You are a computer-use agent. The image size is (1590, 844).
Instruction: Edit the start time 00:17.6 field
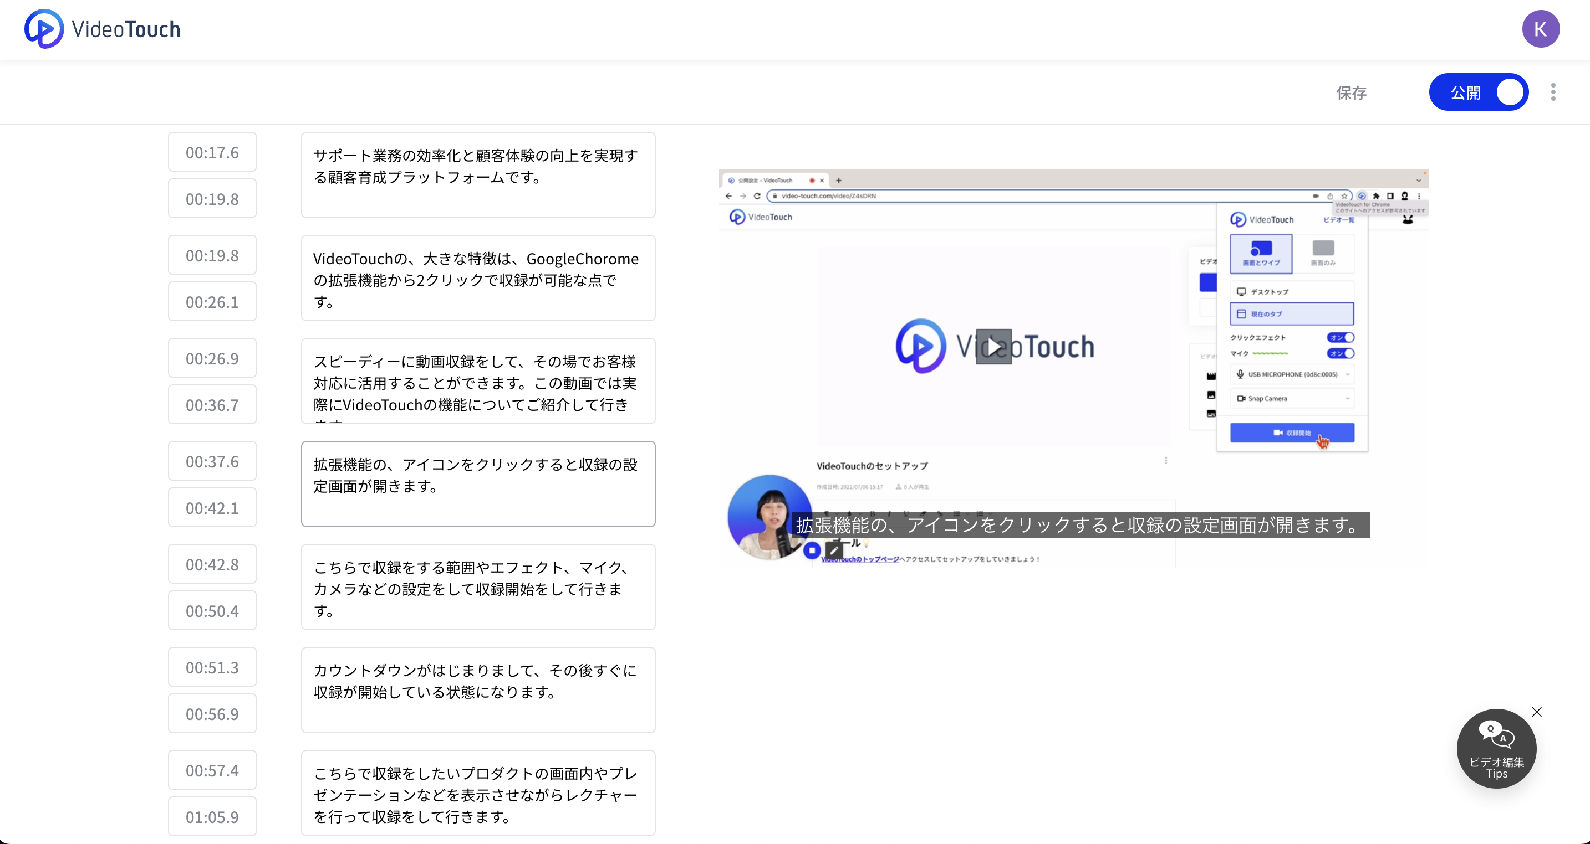point(212,152)
